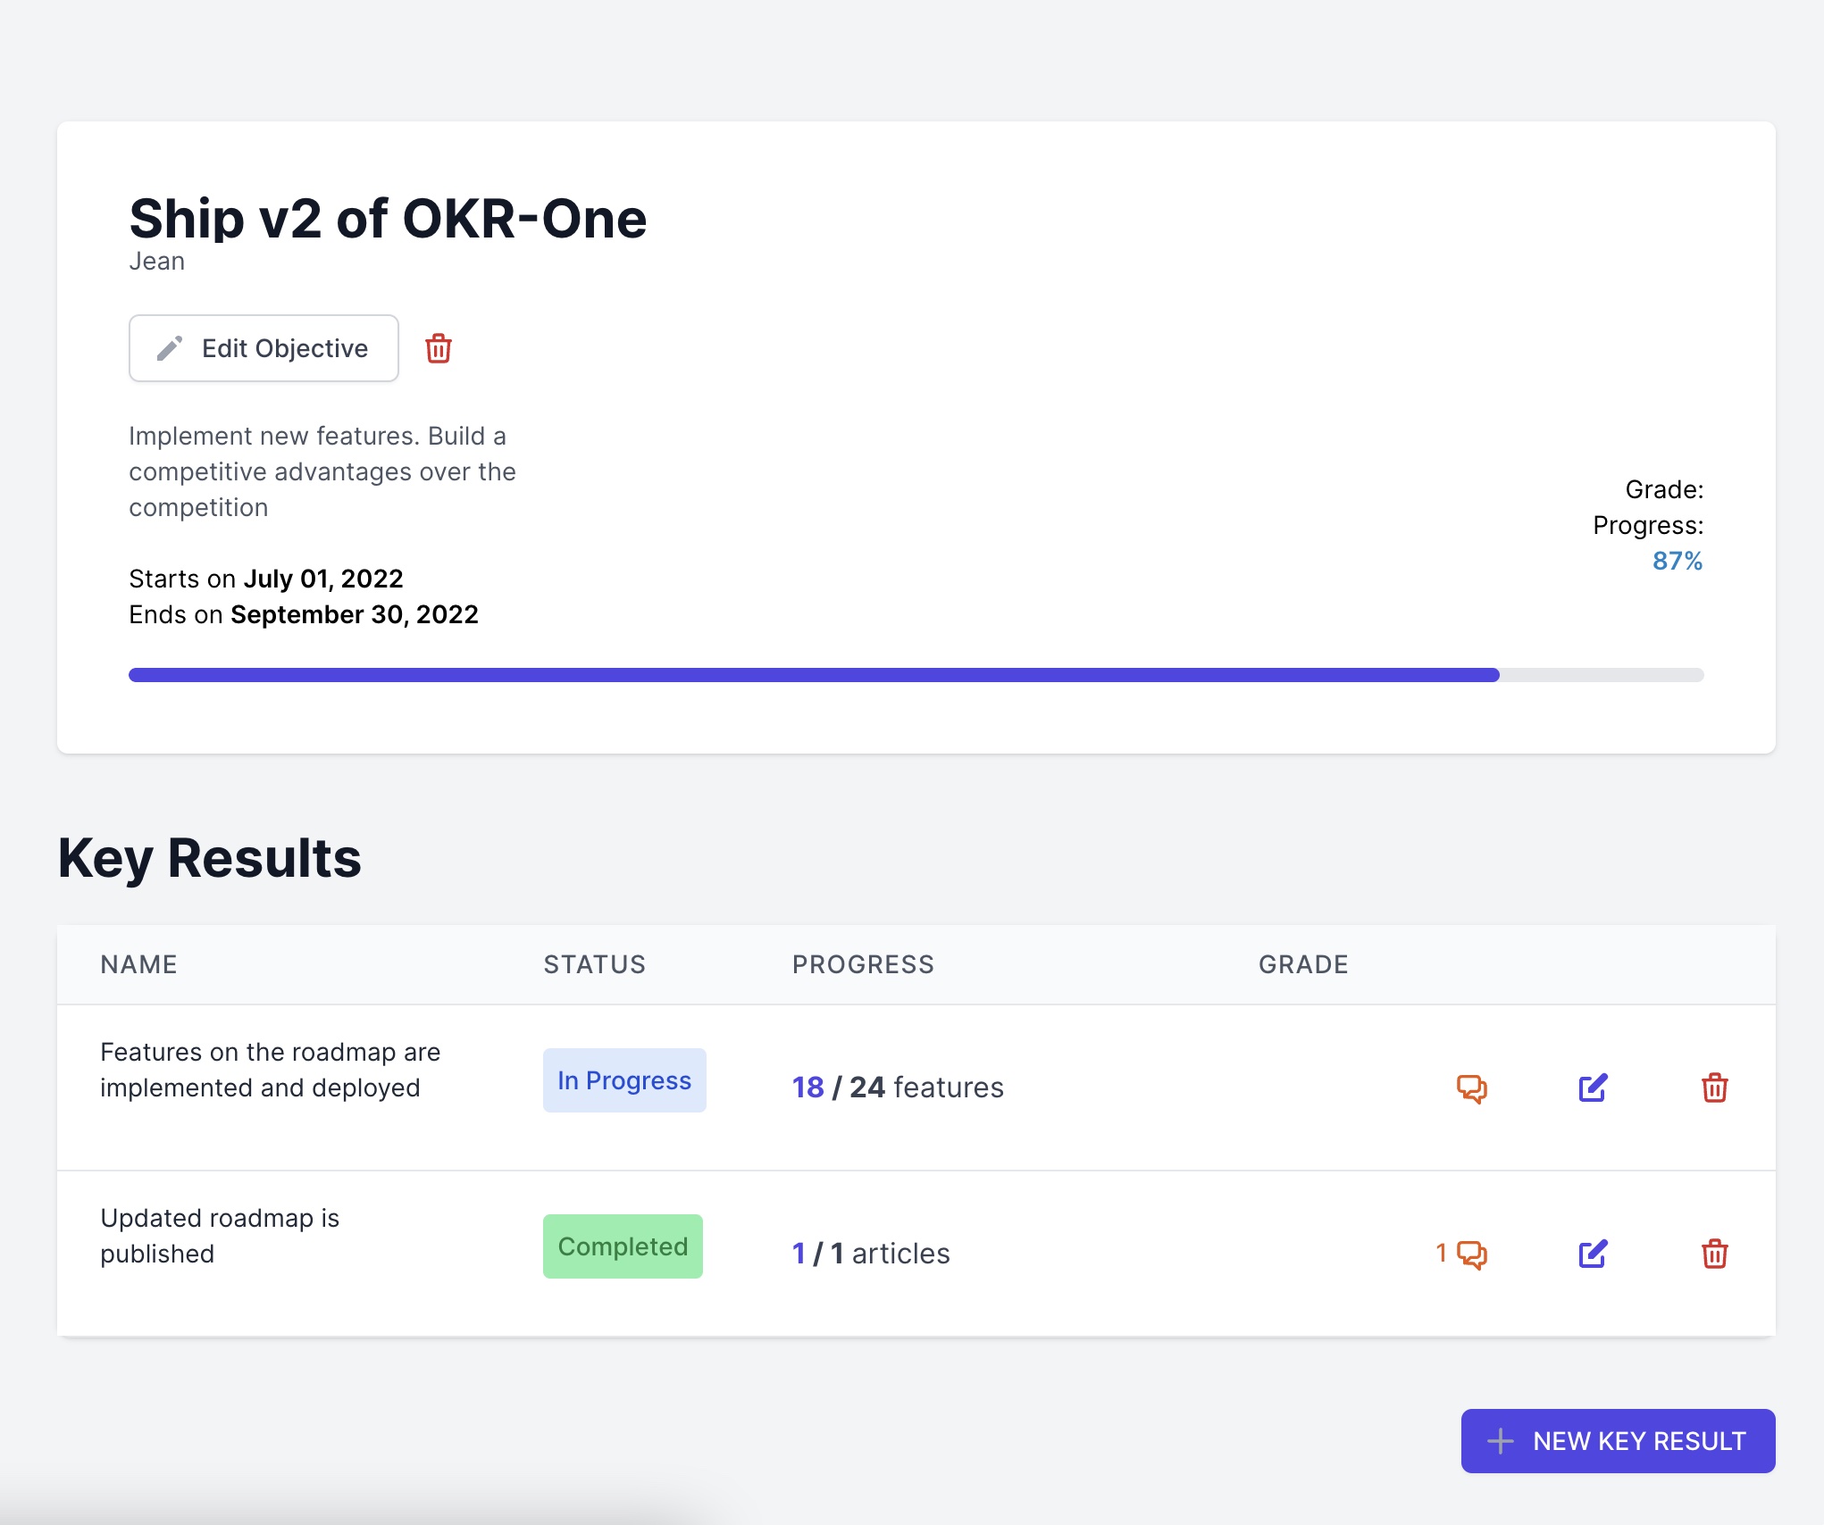Click the plus icon on New Key Result

click(x=1500, y=1440)
